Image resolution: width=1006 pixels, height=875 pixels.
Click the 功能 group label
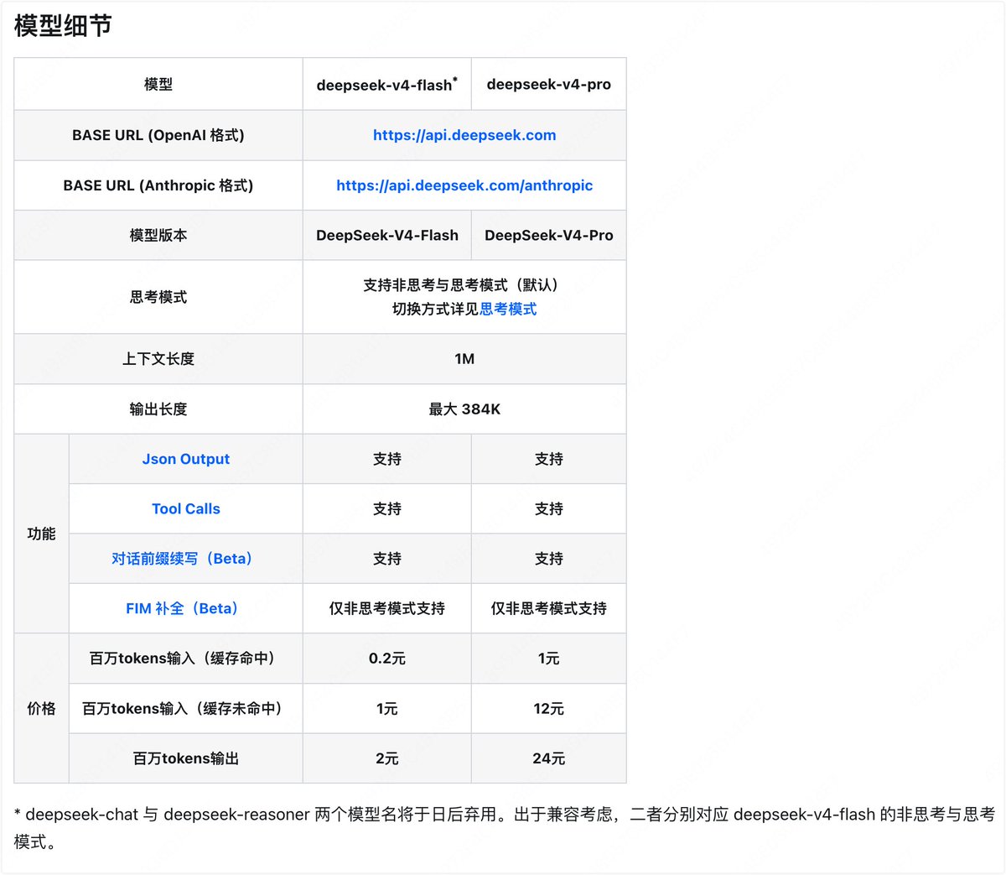click(x=41, y=534)
